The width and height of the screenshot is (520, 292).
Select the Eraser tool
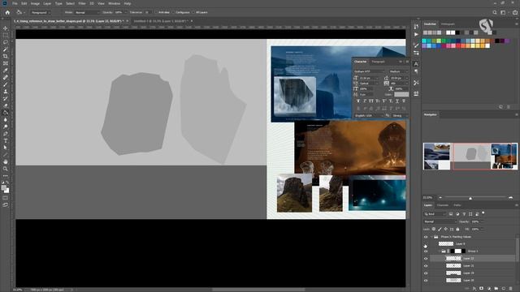[x=6, y=105]
